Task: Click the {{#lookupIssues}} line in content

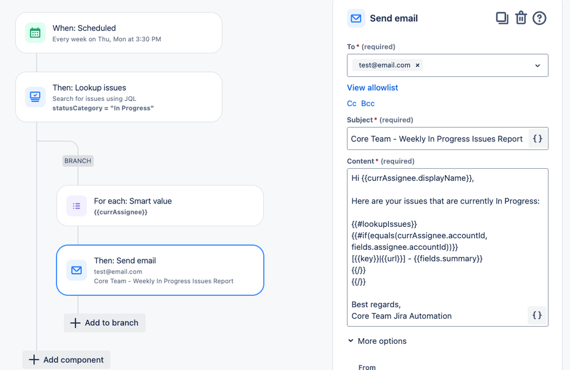Action: [384, 224]
